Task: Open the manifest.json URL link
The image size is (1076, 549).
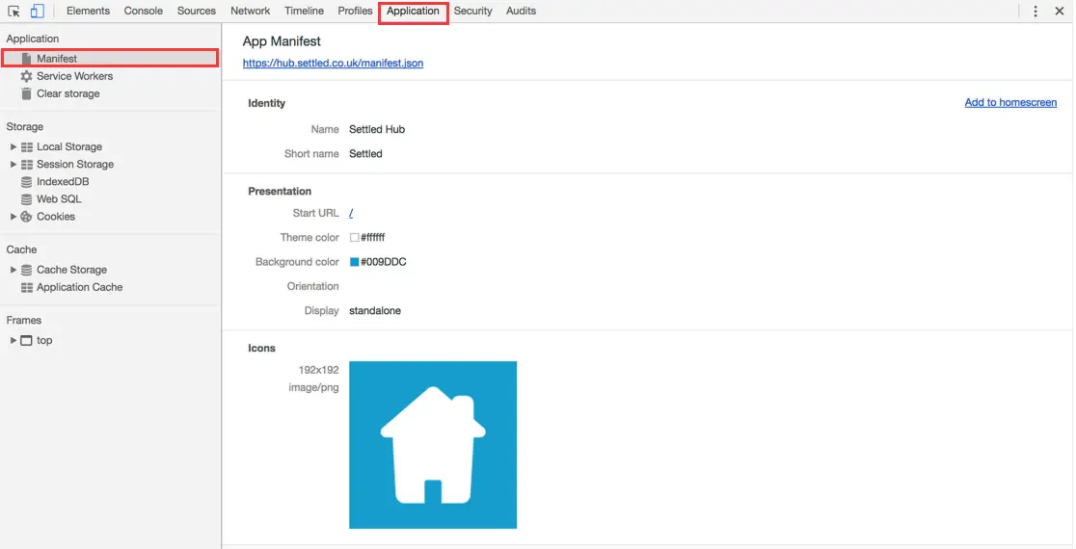Action: click(333, 63)
